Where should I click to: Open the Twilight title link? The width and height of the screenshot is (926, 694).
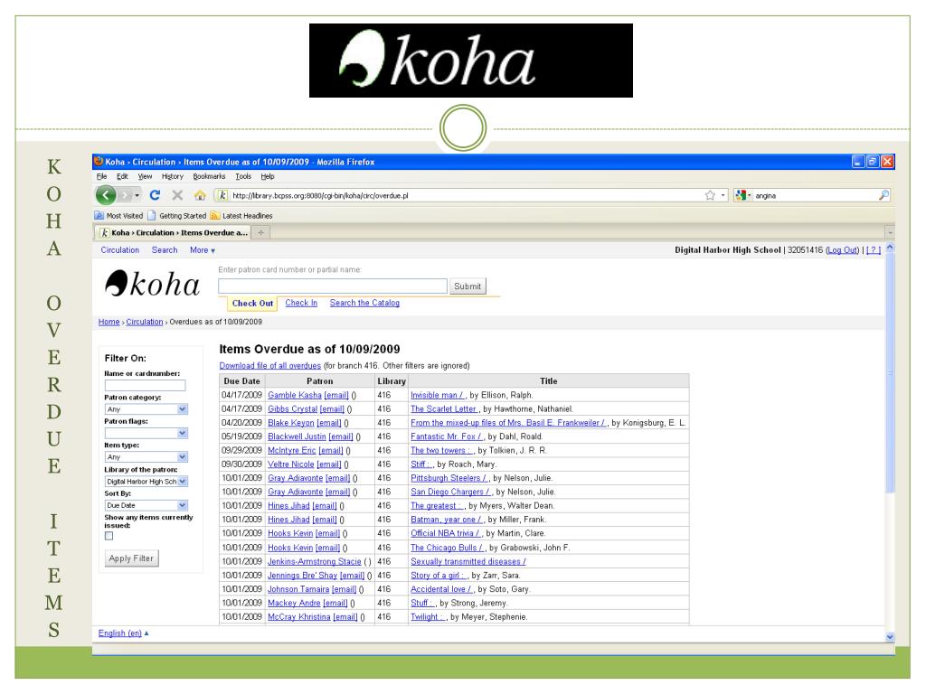[428, 616]
